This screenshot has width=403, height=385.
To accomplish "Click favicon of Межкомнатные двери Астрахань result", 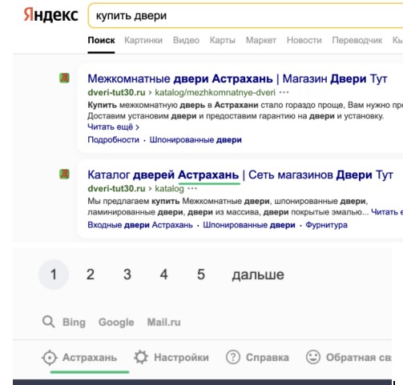I will pyautogui.click(x=64, y=78).
